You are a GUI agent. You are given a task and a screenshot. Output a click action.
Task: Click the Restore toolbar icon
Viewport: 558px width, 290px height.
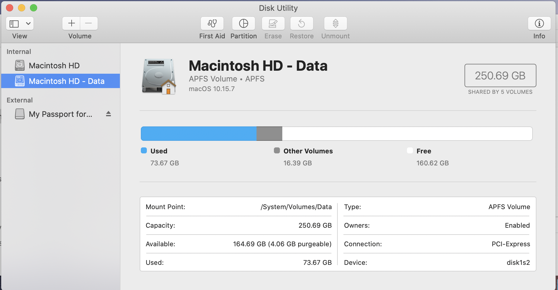pos(302,23)
